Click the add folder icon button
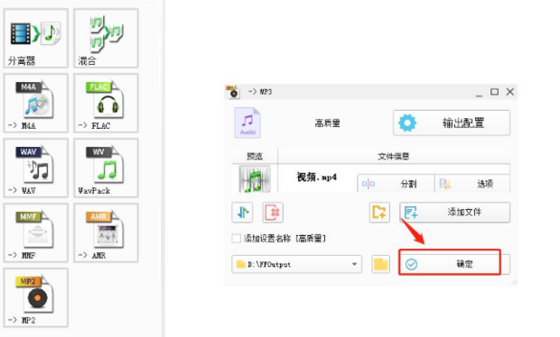The height and width of the screenshot is (337, 560). 379,213
